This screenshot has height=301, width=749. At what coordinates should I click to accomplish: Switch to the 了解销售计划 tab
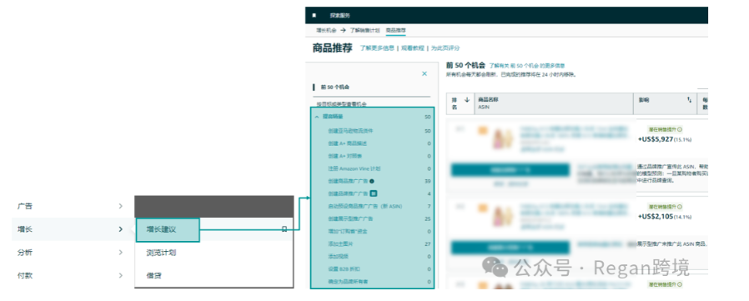(364, 30)
